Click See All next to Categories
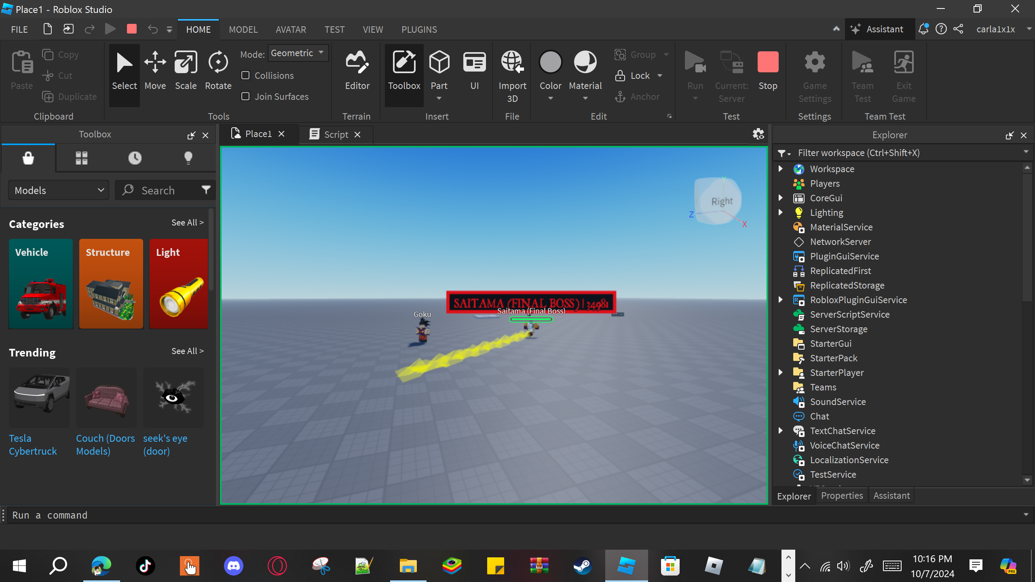The height and width of the screenshot is (582, 1035). coord(187,223)
